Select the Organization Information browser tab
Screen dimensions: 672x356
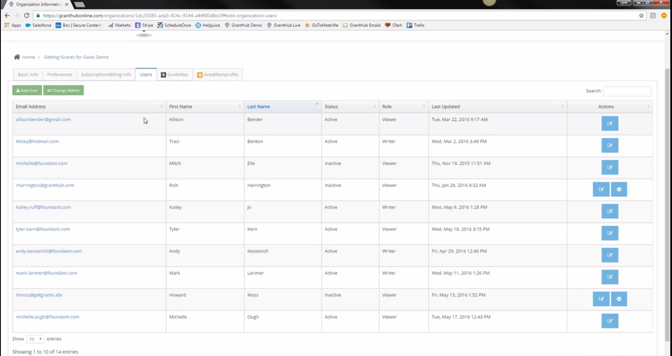(38, 4)
